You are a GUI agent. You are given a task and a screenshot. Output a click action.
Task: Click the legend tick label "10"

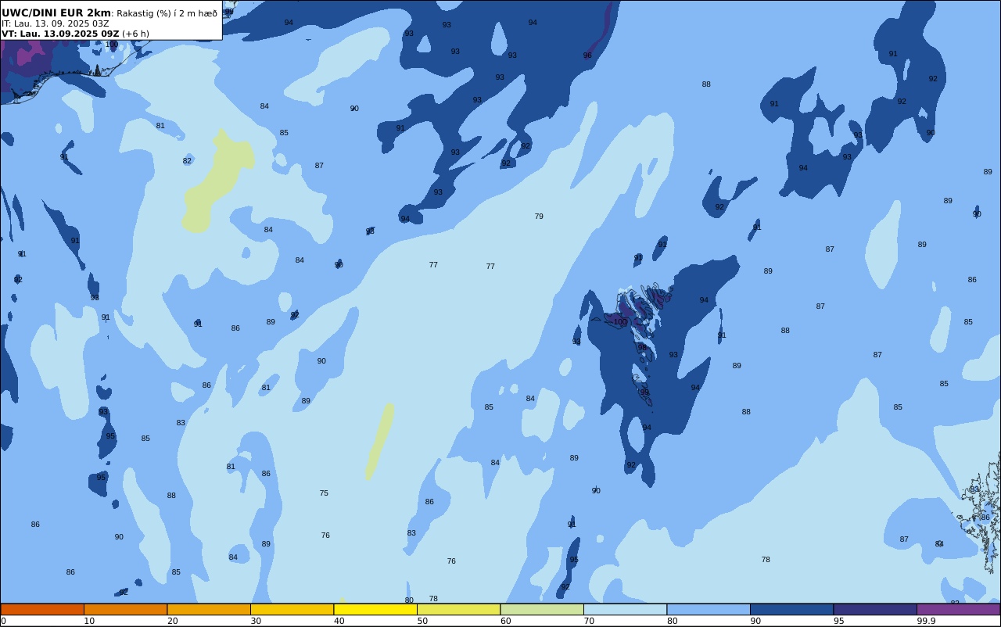pyautogui.click(x=89, y=621)
